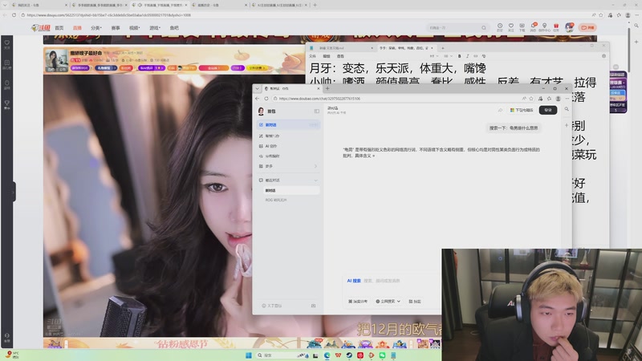Select 新对话 in Doubao sidebar
This screenshot has width=642, height=361.
click(289, 125)
